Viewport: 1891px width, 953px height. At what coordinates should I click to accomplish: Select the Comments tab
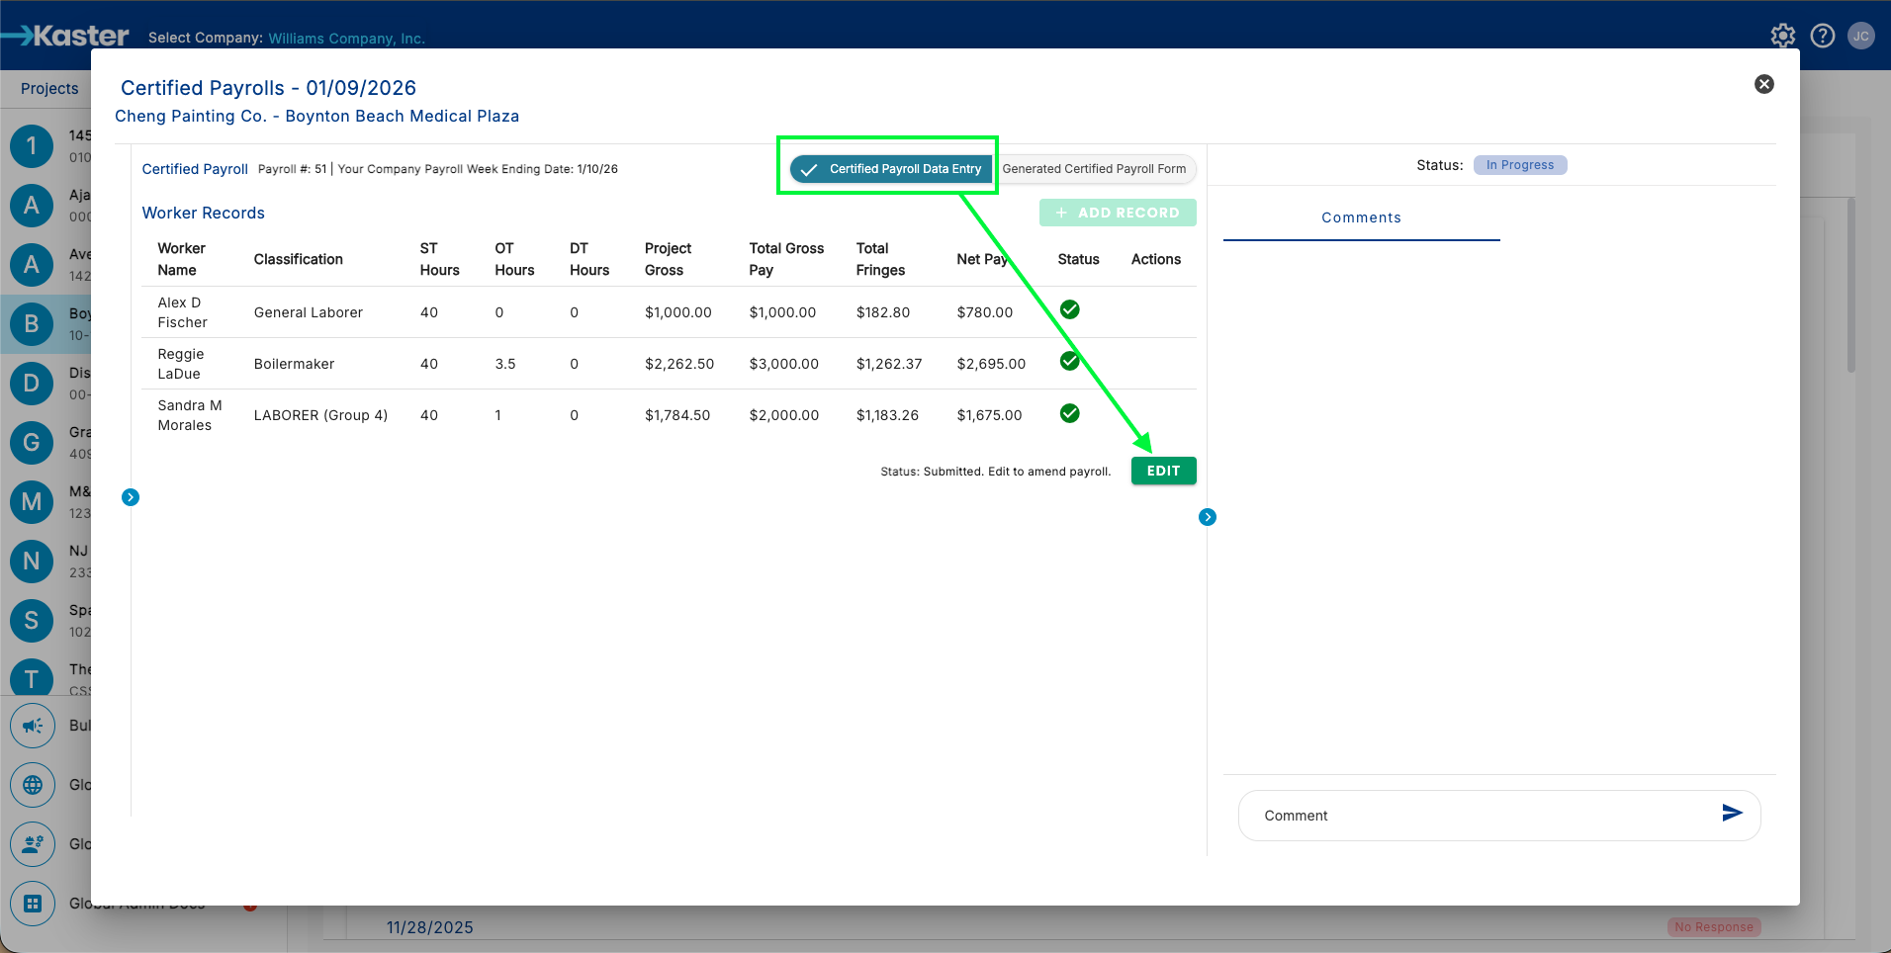pos(1361,217)
